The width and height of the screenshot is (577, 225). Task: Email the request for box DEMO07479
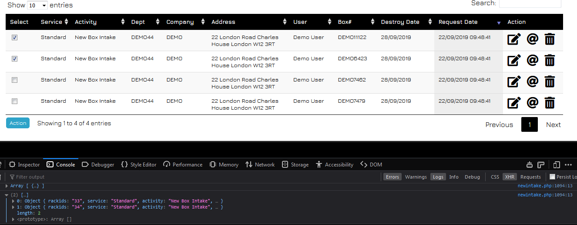tap(532, 103)
